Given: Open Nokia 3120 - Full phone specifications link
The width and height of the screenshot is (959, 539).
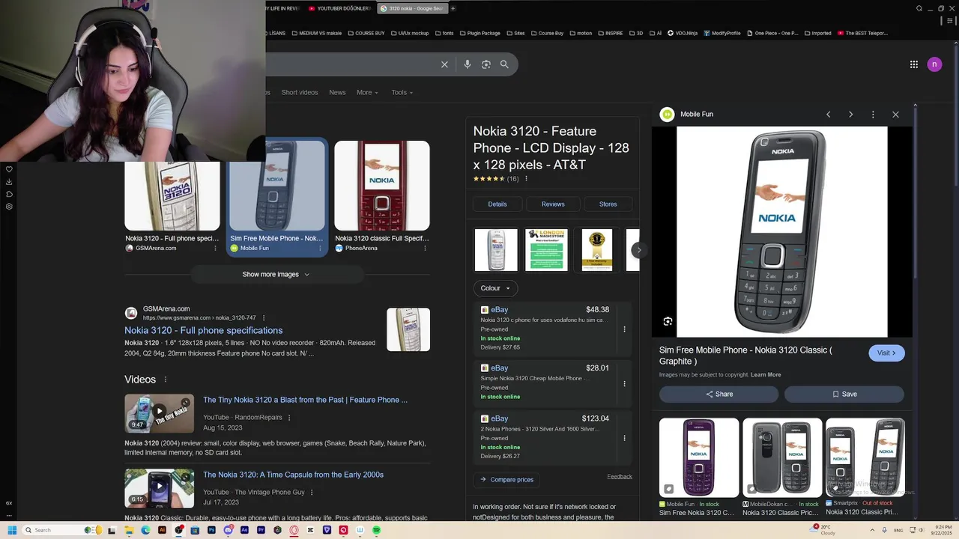Looking at the screenshot, I should pyautogui.click(x=203, y=330).
